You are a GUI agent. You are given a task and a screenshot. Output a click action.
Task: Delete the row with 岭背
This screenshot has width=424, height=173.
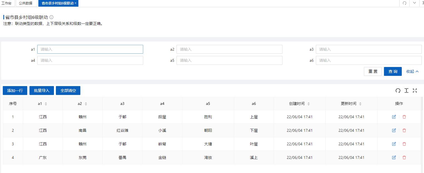[404, 144]
